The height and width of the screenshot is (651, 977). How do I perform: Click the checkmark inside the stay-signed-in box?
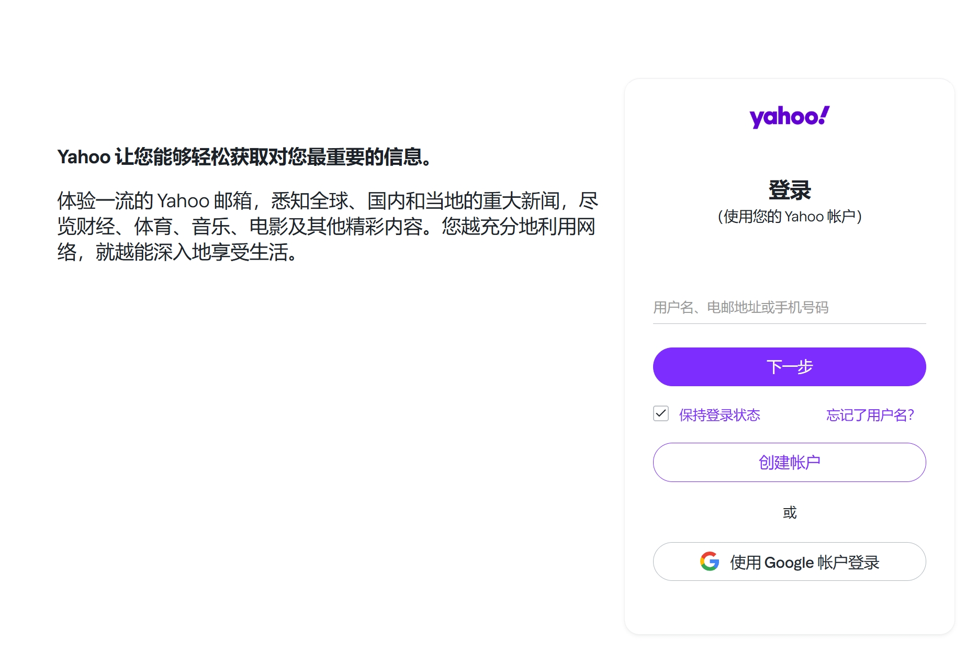(x=661, y=413)
